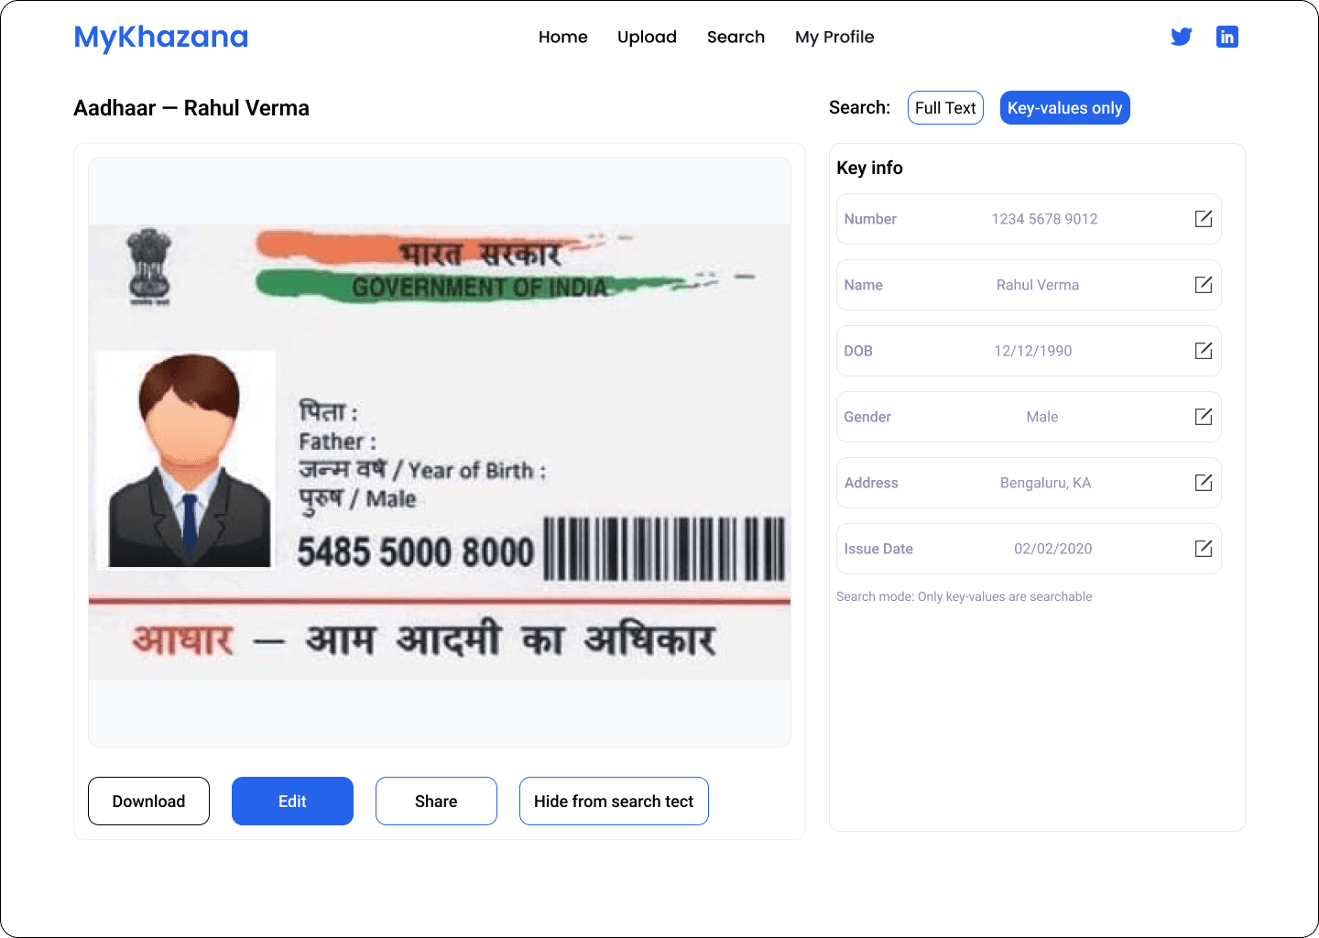1319x938 pixels.
Task: Click the blue Edit button
Action: pos(292,802)
